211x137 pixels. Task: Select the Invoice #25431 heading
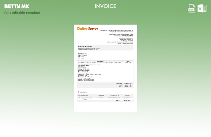(85, 46)
